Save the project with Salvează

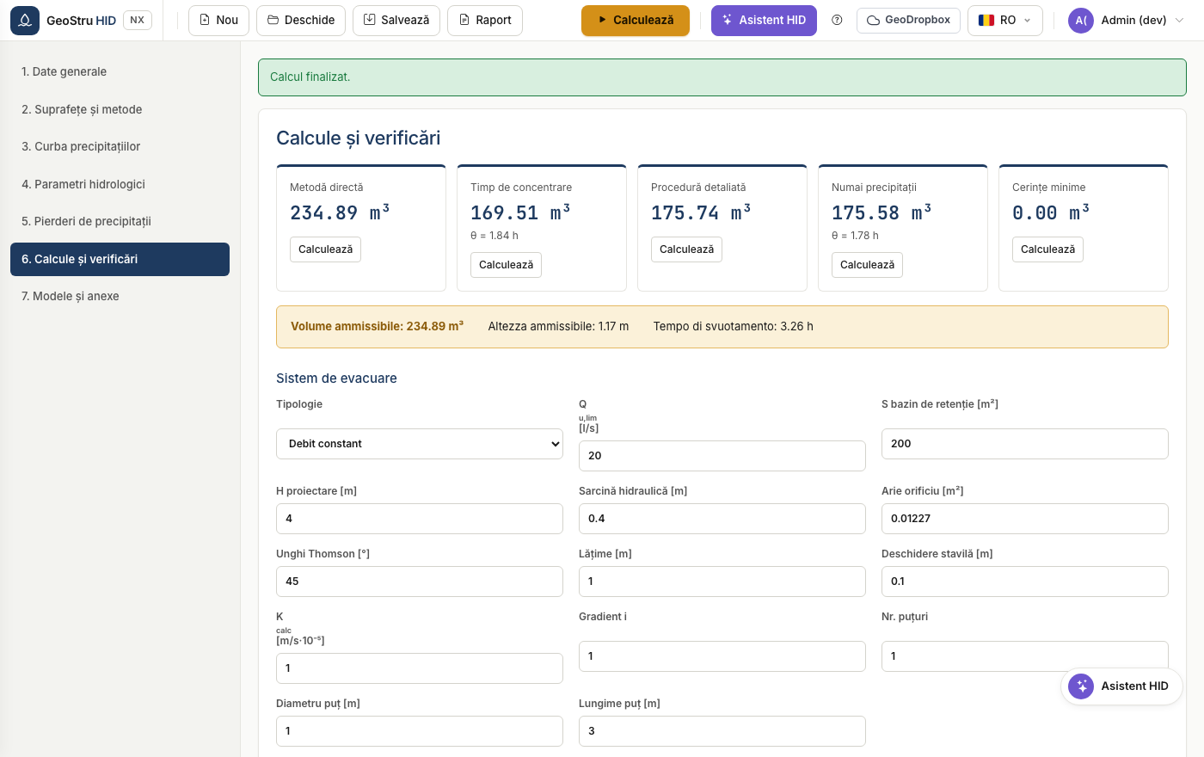396,20
